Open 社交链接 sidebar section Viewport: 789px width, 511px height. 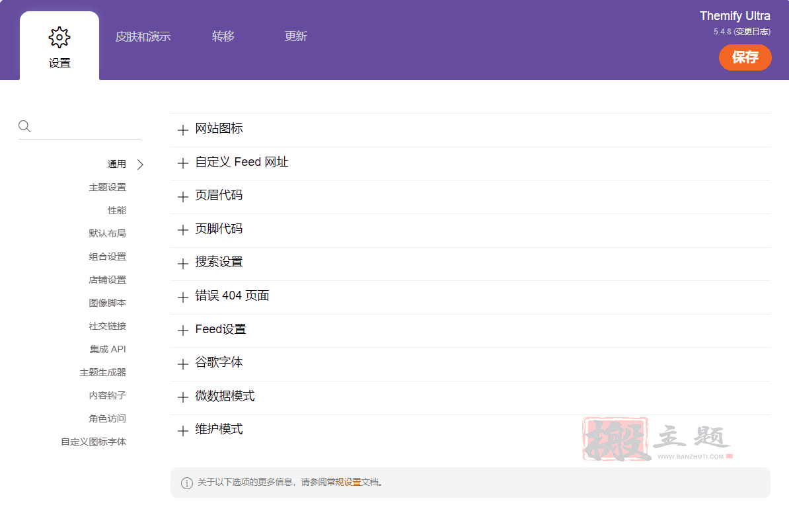tap(107, 327)
